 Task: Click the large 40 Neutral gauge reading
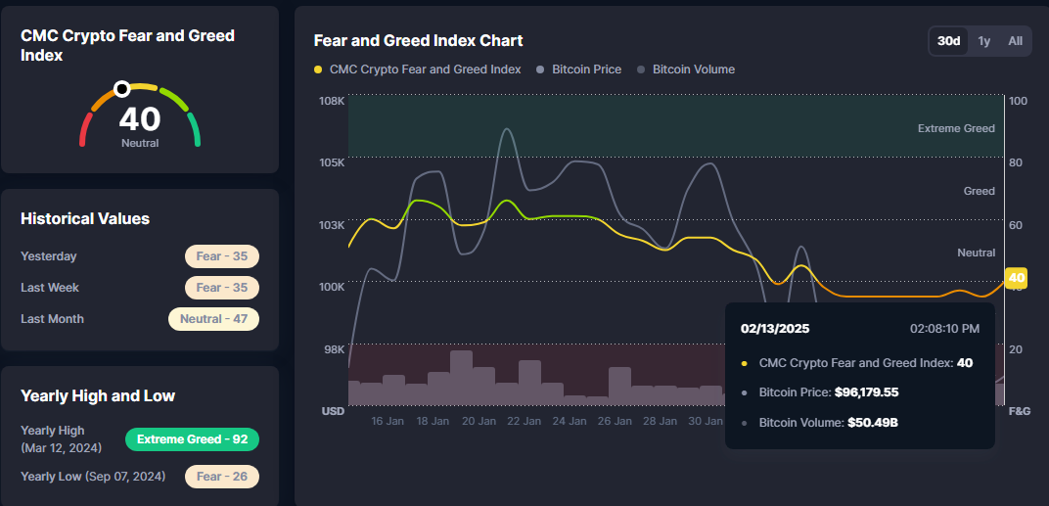(140, 126)
